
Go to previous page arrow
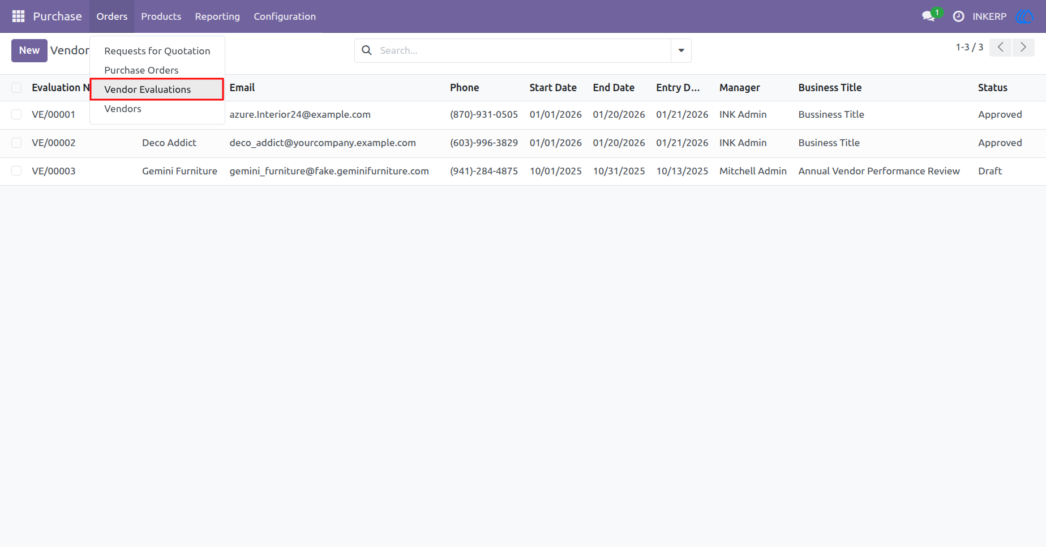click(x=1000, y=48)
